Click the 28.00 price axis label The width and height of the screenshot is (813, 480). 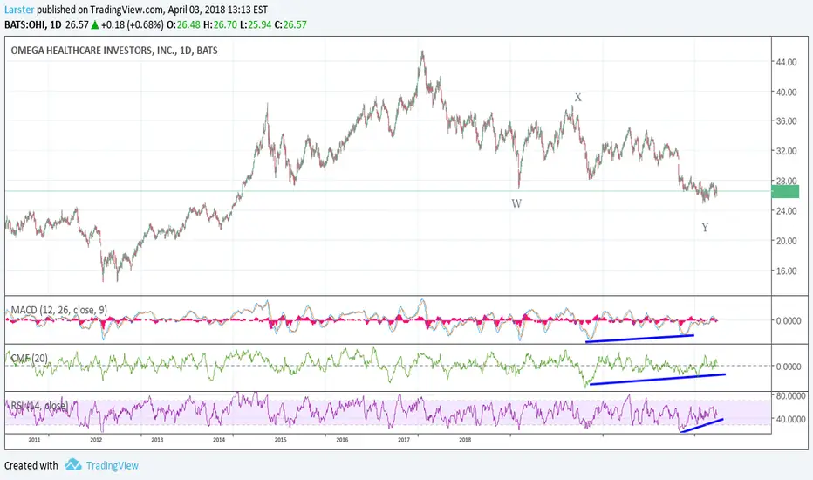tap(786, 181)
